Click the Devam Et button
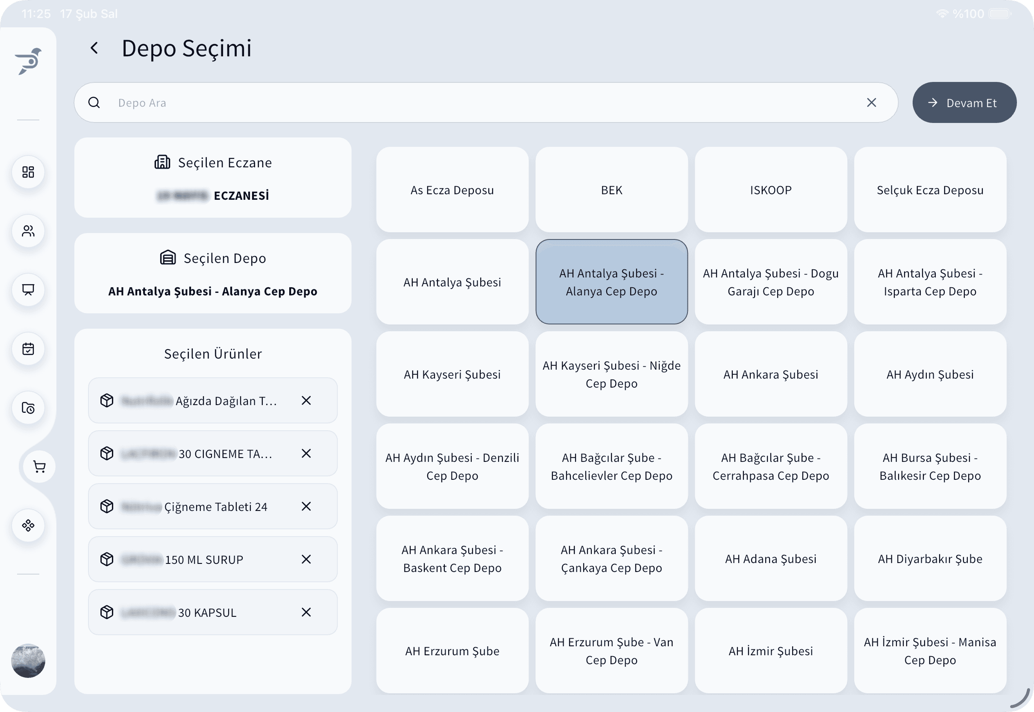 [964, 102]
